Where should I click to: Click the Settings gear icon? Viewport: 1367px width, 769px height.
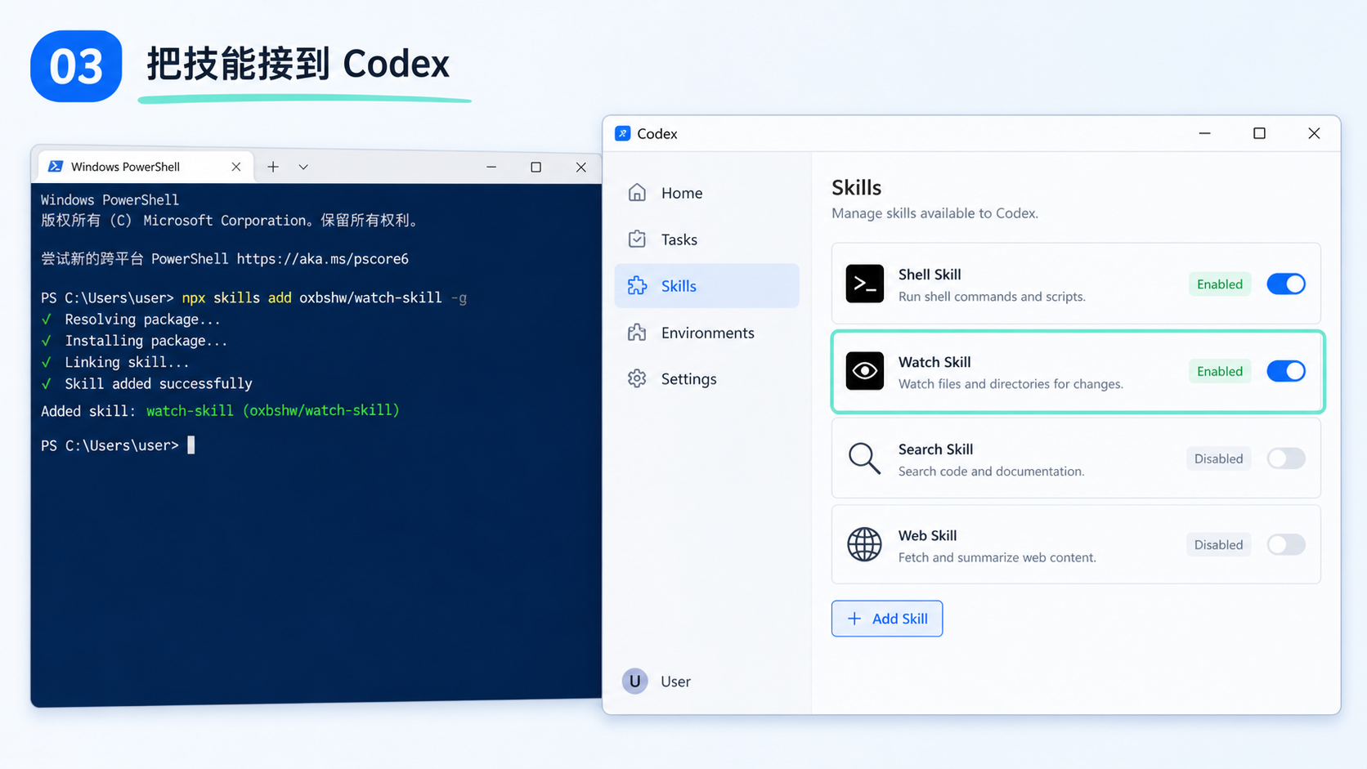pyautogui.click(x=637, y=379)
